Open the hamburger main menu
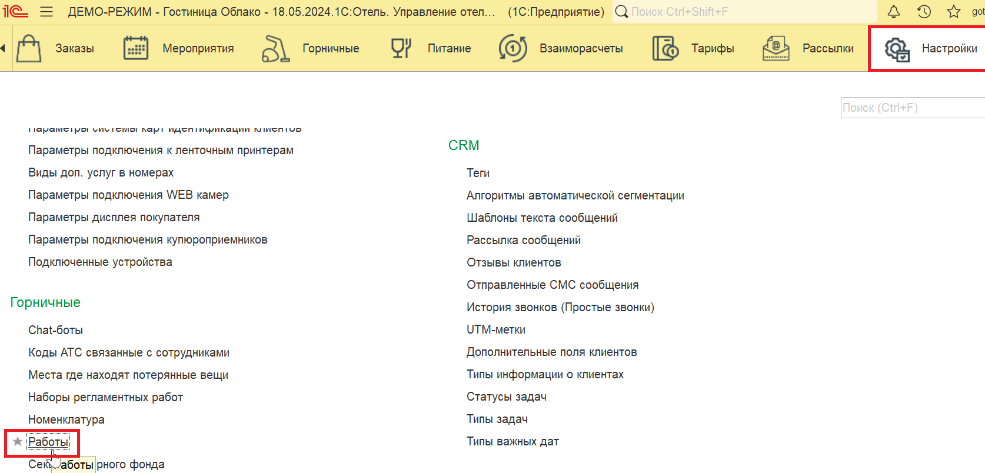 pos(46,12)
